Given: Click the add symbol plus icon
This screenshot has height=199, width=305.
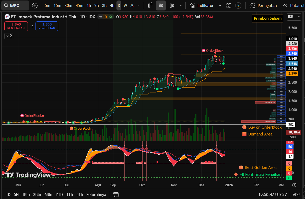Looking at the screenshot, I should (x=35, y=6).
